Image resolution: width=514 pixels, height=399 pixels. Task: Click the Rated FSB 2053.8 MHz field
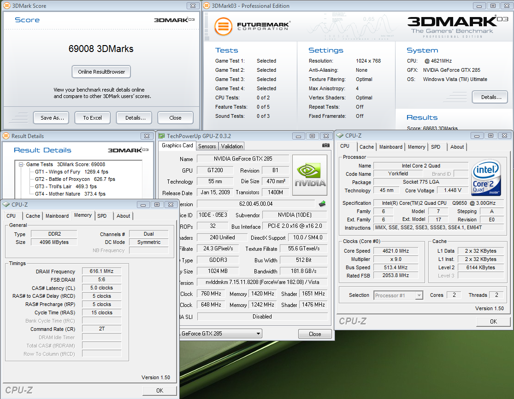[x=396, y=276]
